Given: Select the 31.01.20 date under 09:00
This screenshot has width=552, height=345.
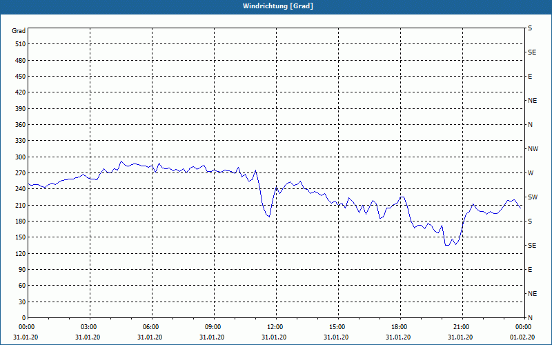Looking at the screenshot, I should coord(212,337).
